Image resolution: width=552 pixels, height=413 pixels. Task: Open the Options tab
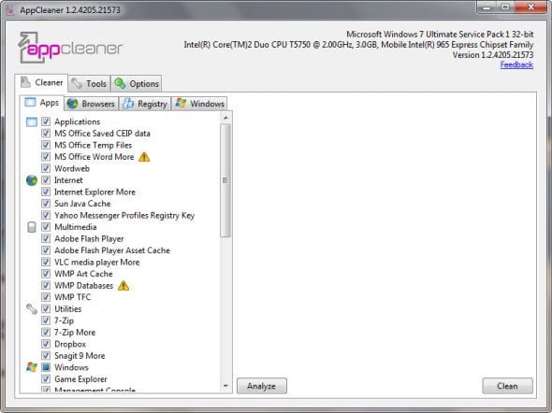coord(137,84)
